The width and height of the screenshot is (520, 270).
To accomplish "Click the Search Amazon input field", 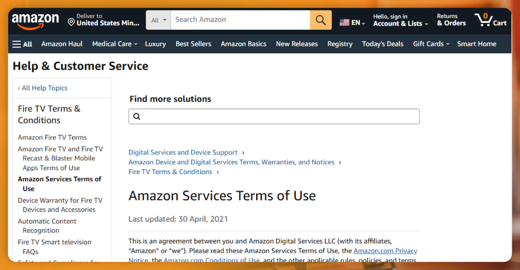I will tap(240, 20).
